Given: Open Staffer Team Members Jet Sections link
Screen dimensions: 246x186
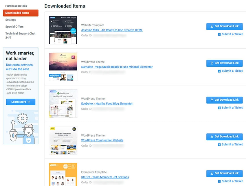Looking at the screenshot, I should 105,177.
